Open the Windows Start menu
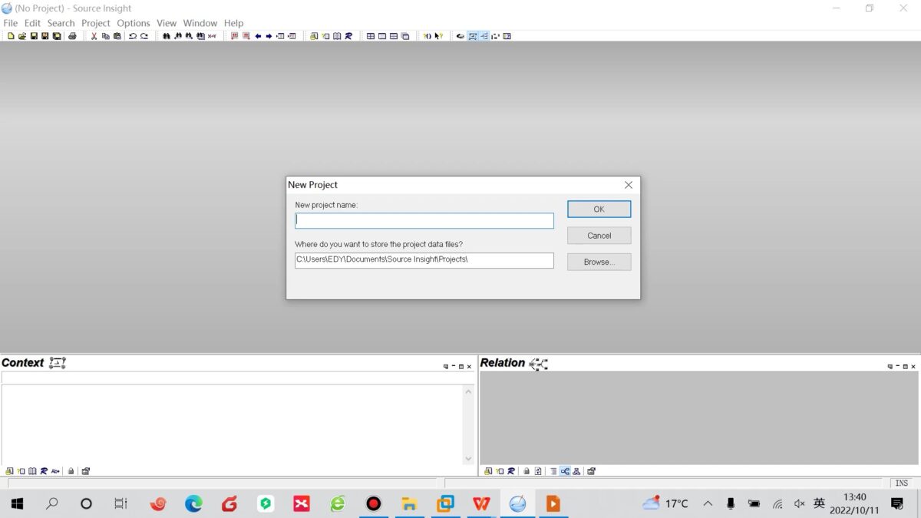 coord(17,503)
